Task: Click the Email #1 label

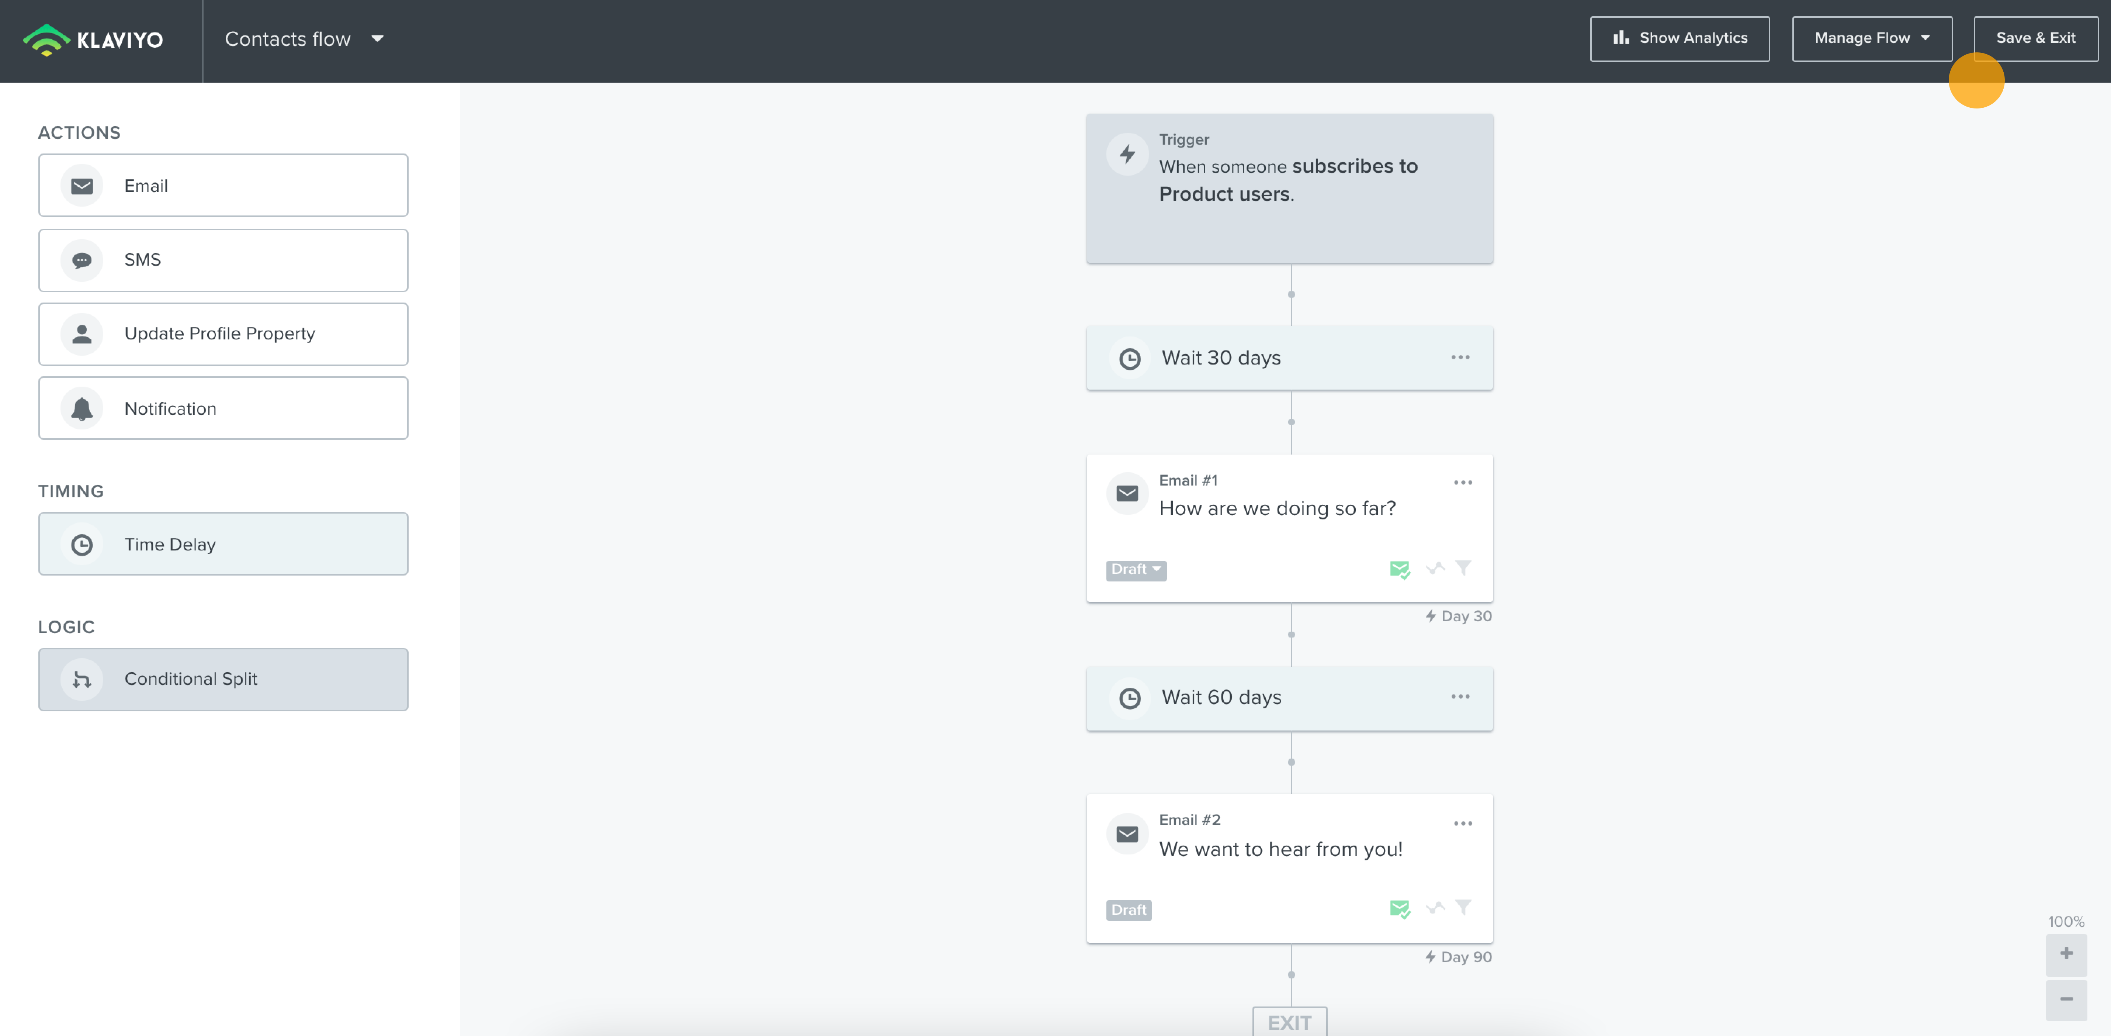Action: [1188, 480]
